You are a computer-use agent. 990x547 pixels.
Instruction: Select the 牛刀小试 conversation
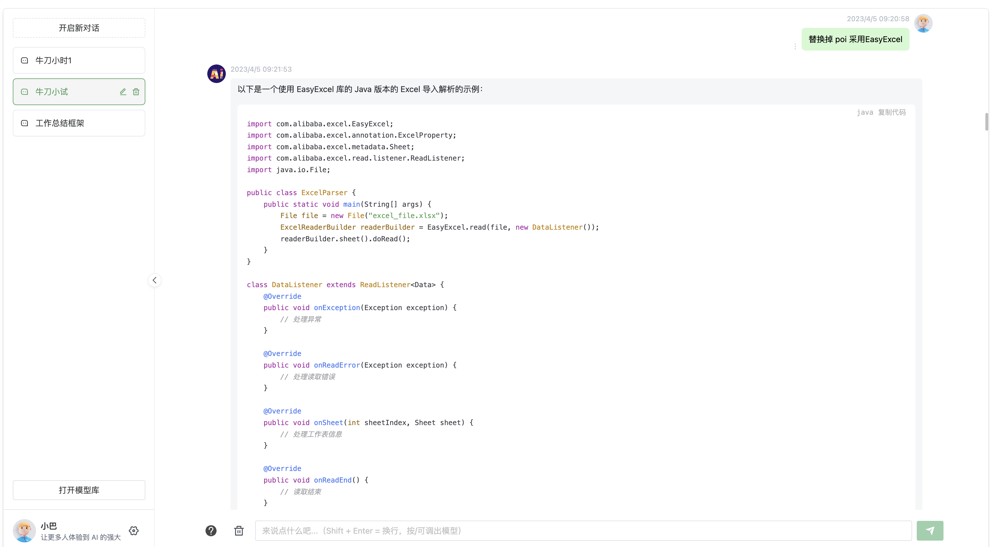(x=79, y=92)
